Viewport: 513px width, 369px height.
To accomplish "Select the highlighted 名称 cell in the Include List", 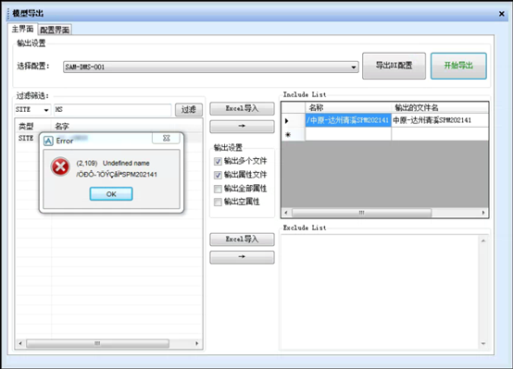I will 348,120.
